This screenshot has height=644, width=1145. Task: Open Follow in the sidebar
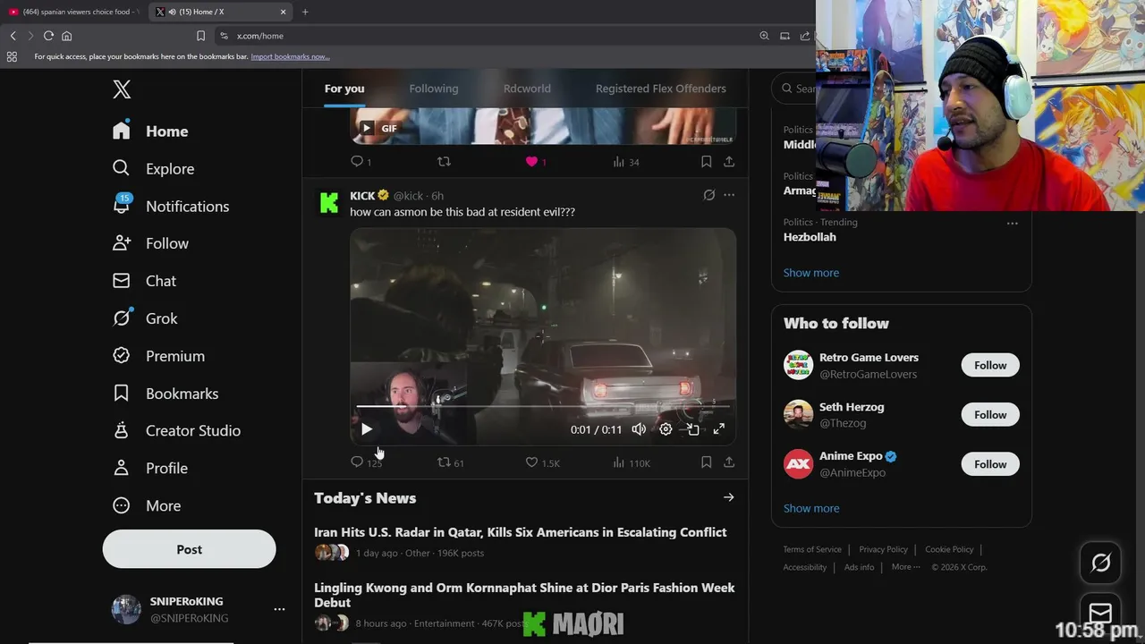(150, 243)
